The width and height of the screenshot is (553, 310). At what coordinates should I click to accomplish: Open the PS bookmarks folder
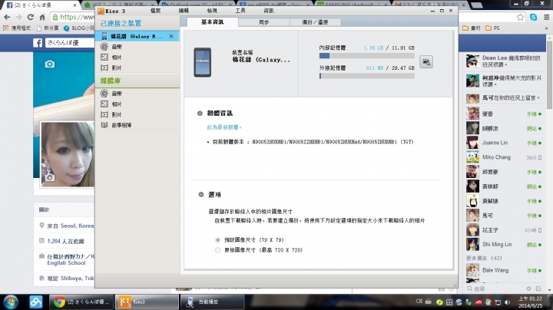click(x=492, y=28)
